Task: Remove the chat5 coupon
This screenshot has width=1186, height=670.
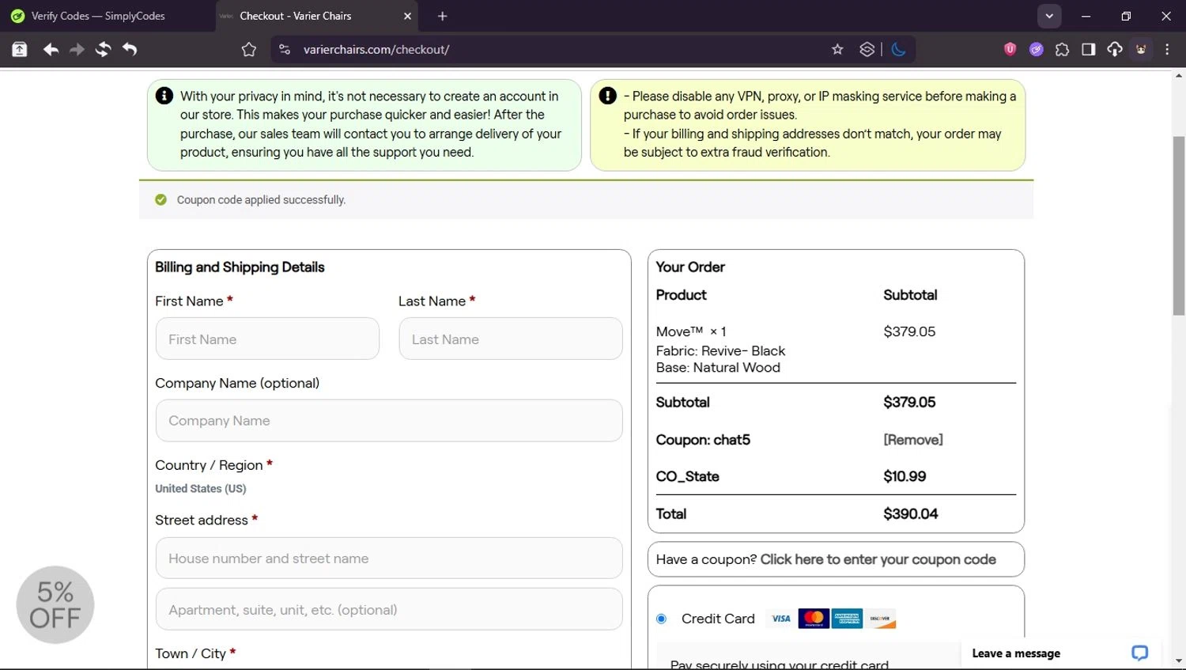Action: pyautogui.click(x=913, y=440)
